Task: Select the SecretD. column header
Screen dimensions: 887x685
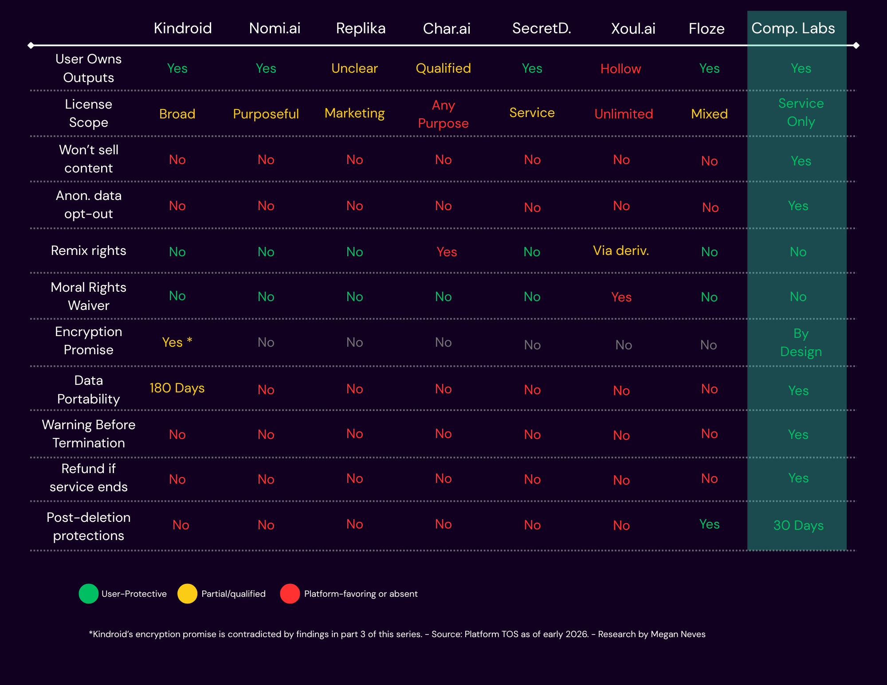Action: click(542, 28)
